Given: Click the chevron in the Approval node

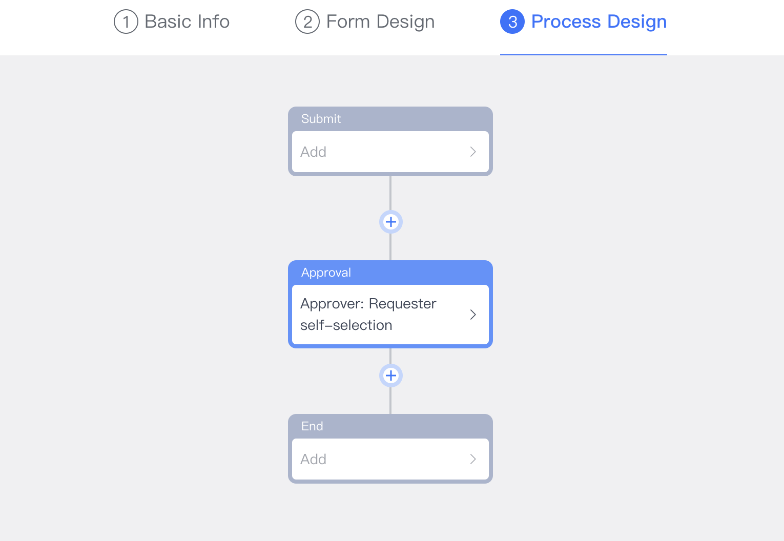Looking at the screenshot, I should click(473, 315).
